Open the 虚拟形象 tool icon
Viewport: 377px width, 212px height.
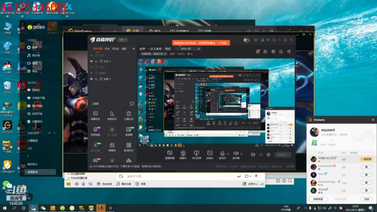(96, 147)
